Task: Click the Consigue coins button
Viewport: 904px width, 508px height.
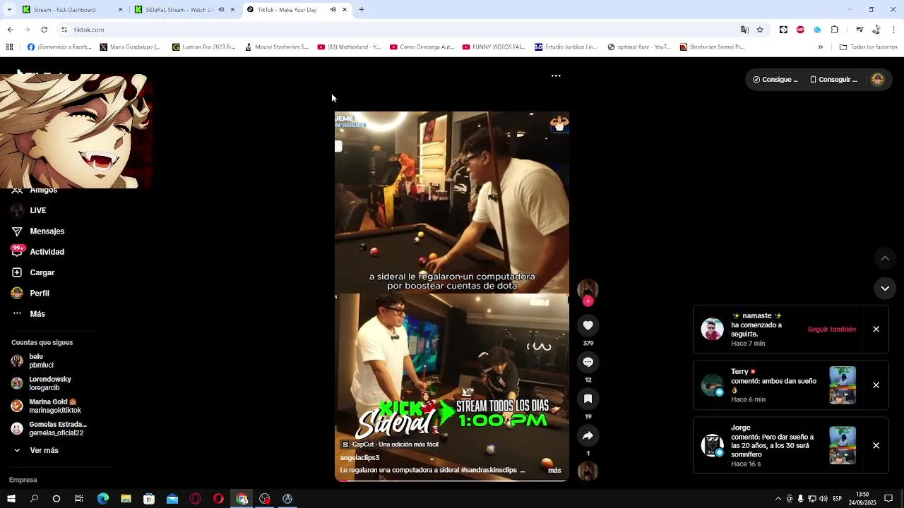Action: pos(775,80)
